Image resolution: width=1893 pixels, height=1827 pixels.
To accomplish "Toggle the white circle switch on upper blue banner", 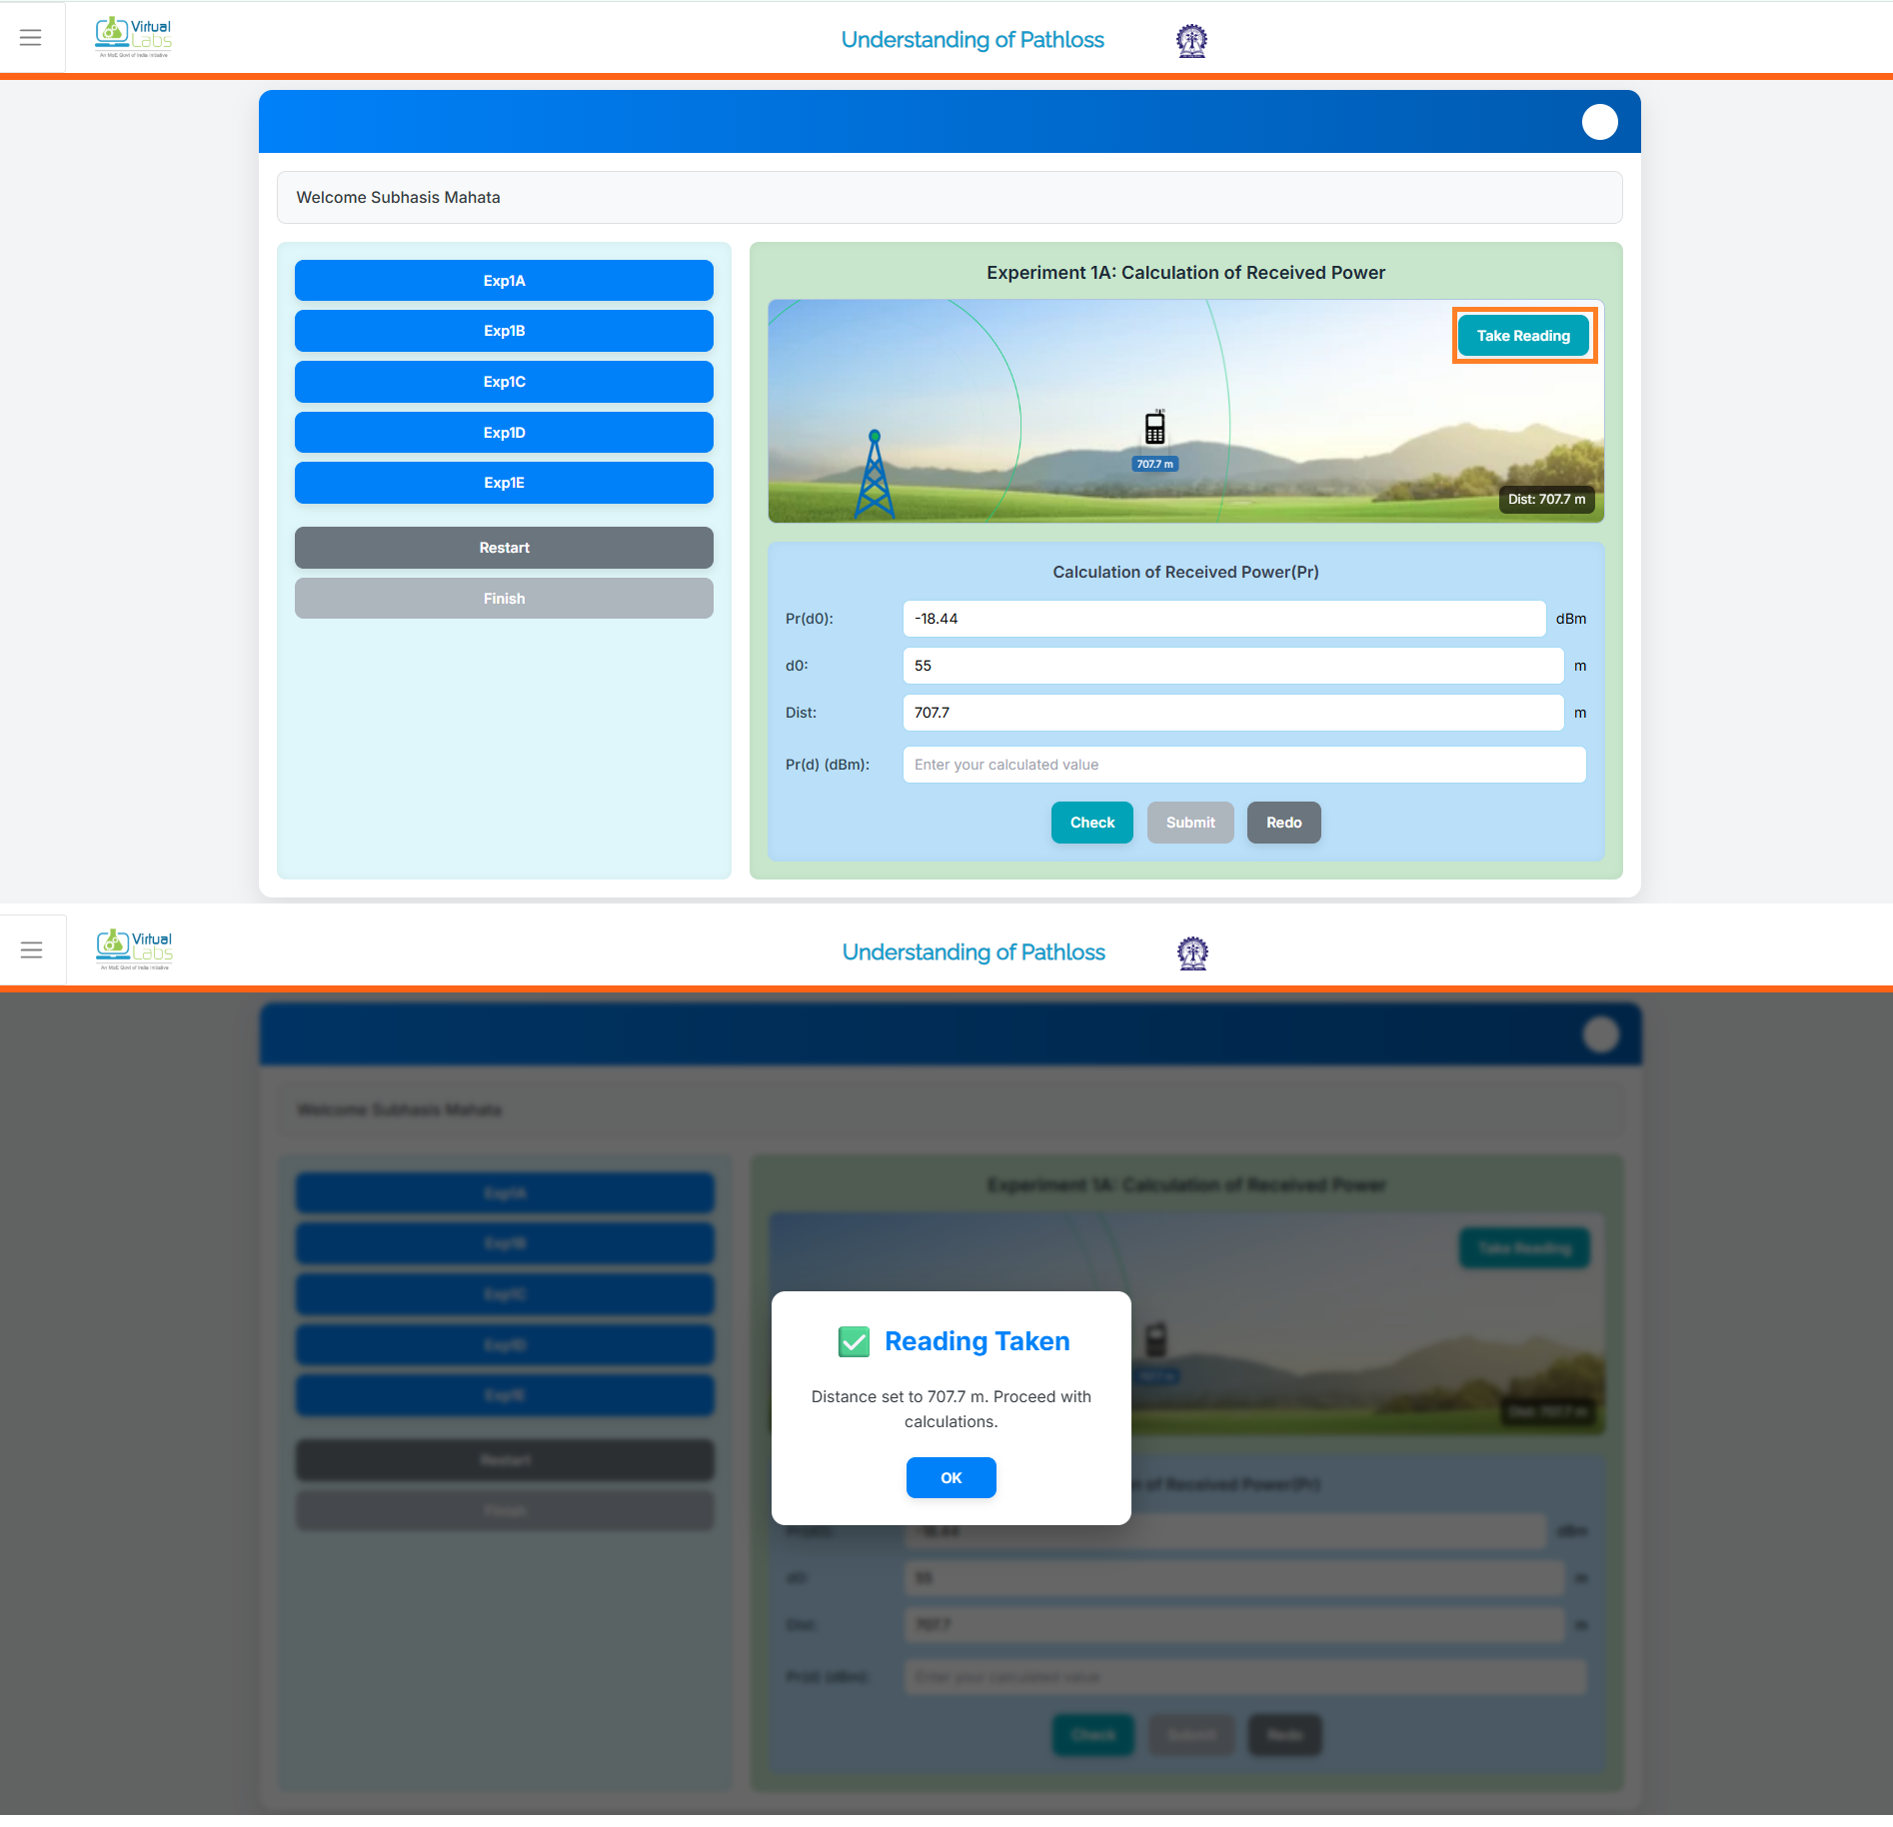I will [x=1599, y=122].
